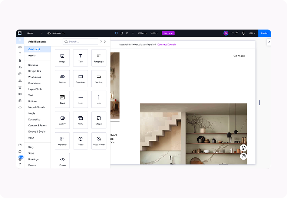Click the Contact link on the page

pos(239,56)
